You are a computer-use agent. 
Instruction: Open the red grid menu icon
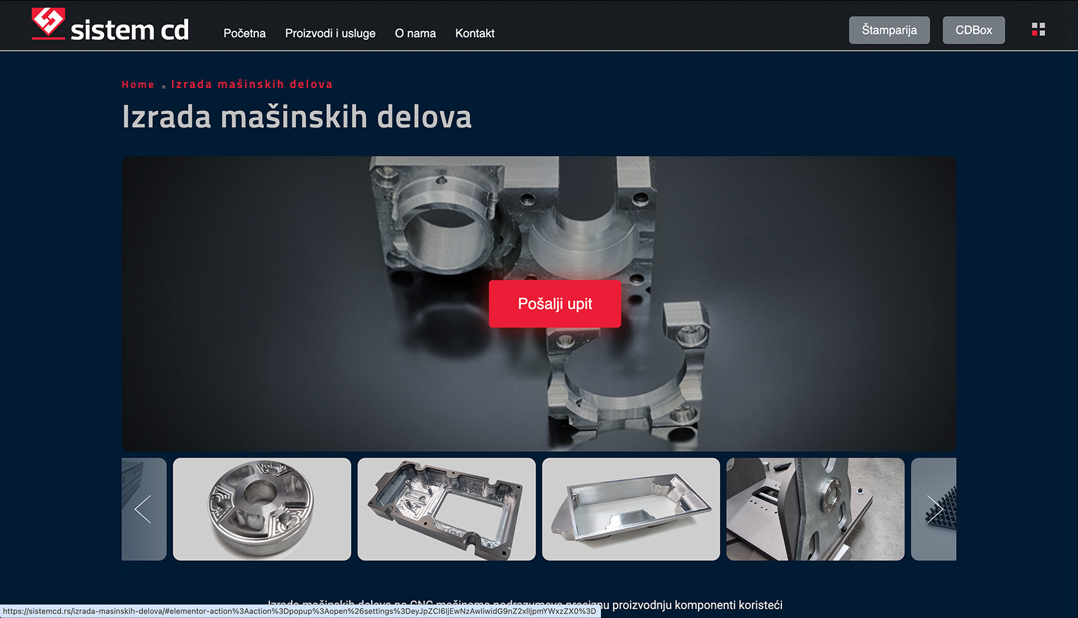(1038, 30)
